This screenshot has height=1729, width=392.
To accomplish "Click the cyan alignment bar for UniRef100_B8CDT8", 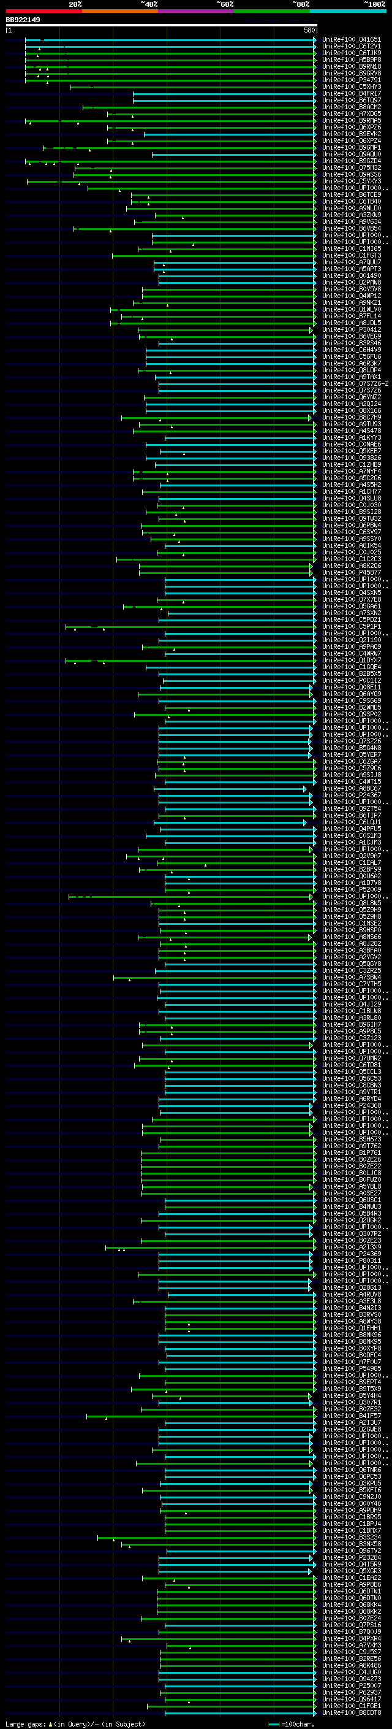I will point(241,1713).
